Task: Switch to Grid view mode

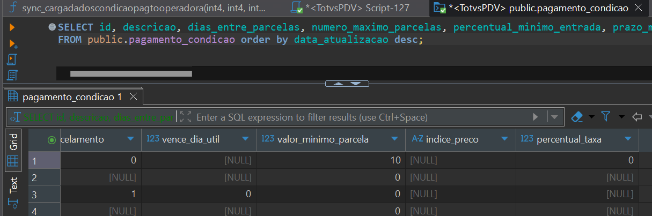Action: pos(14,150)
